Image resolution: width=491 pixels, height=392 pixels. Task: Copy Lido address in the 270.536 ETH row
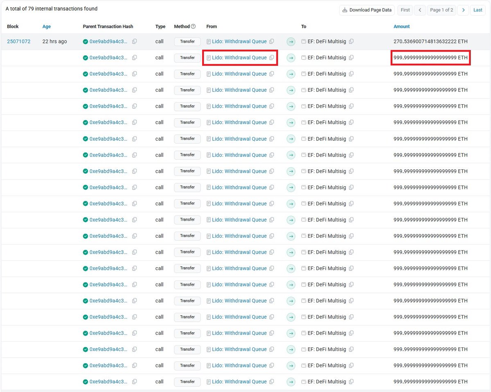[x=272, y=41]
